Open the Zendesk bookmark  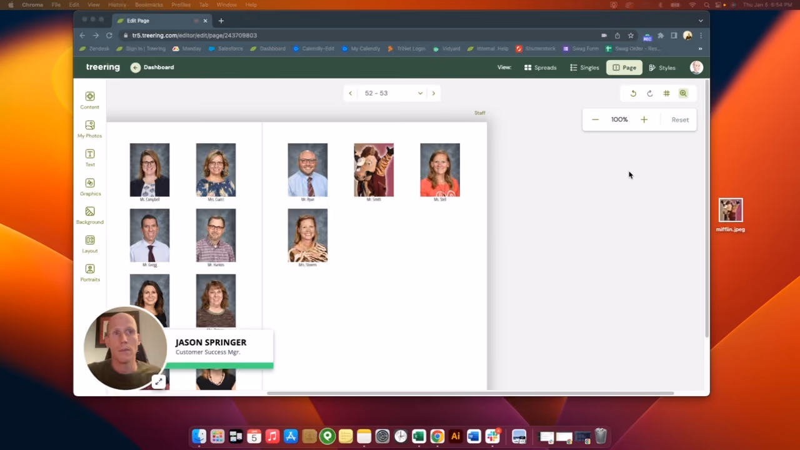coord(95,49)
